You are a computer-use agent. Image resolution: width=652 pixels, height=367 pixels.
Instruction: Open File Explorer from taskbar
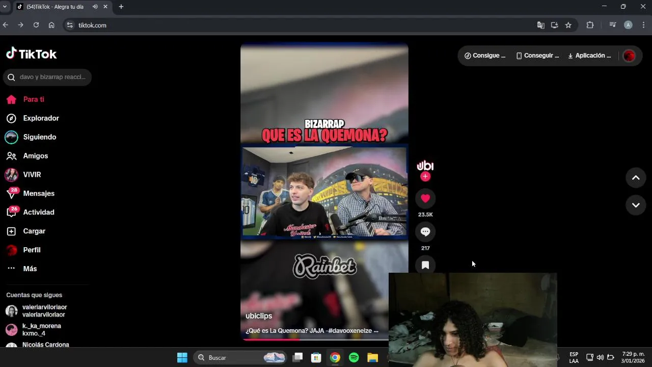[372, 358]
